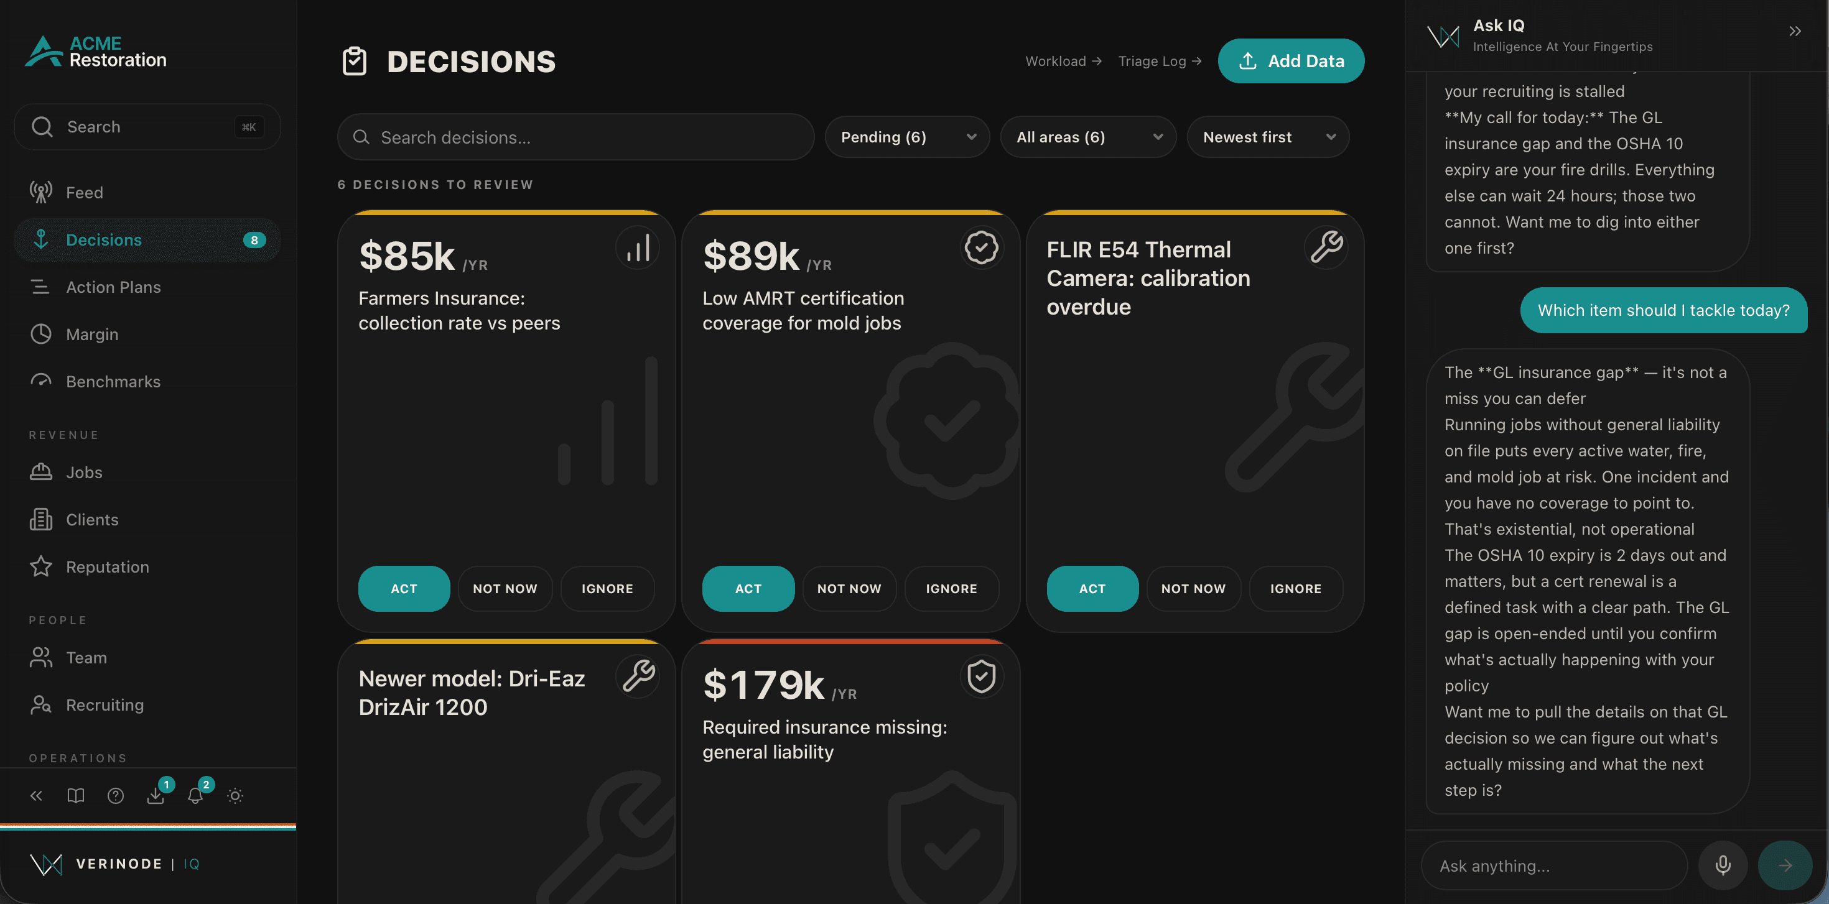Open the documentation book icon
This screenshot has width=1829, height=904.
pyautogui.click(x=76, y=795)
